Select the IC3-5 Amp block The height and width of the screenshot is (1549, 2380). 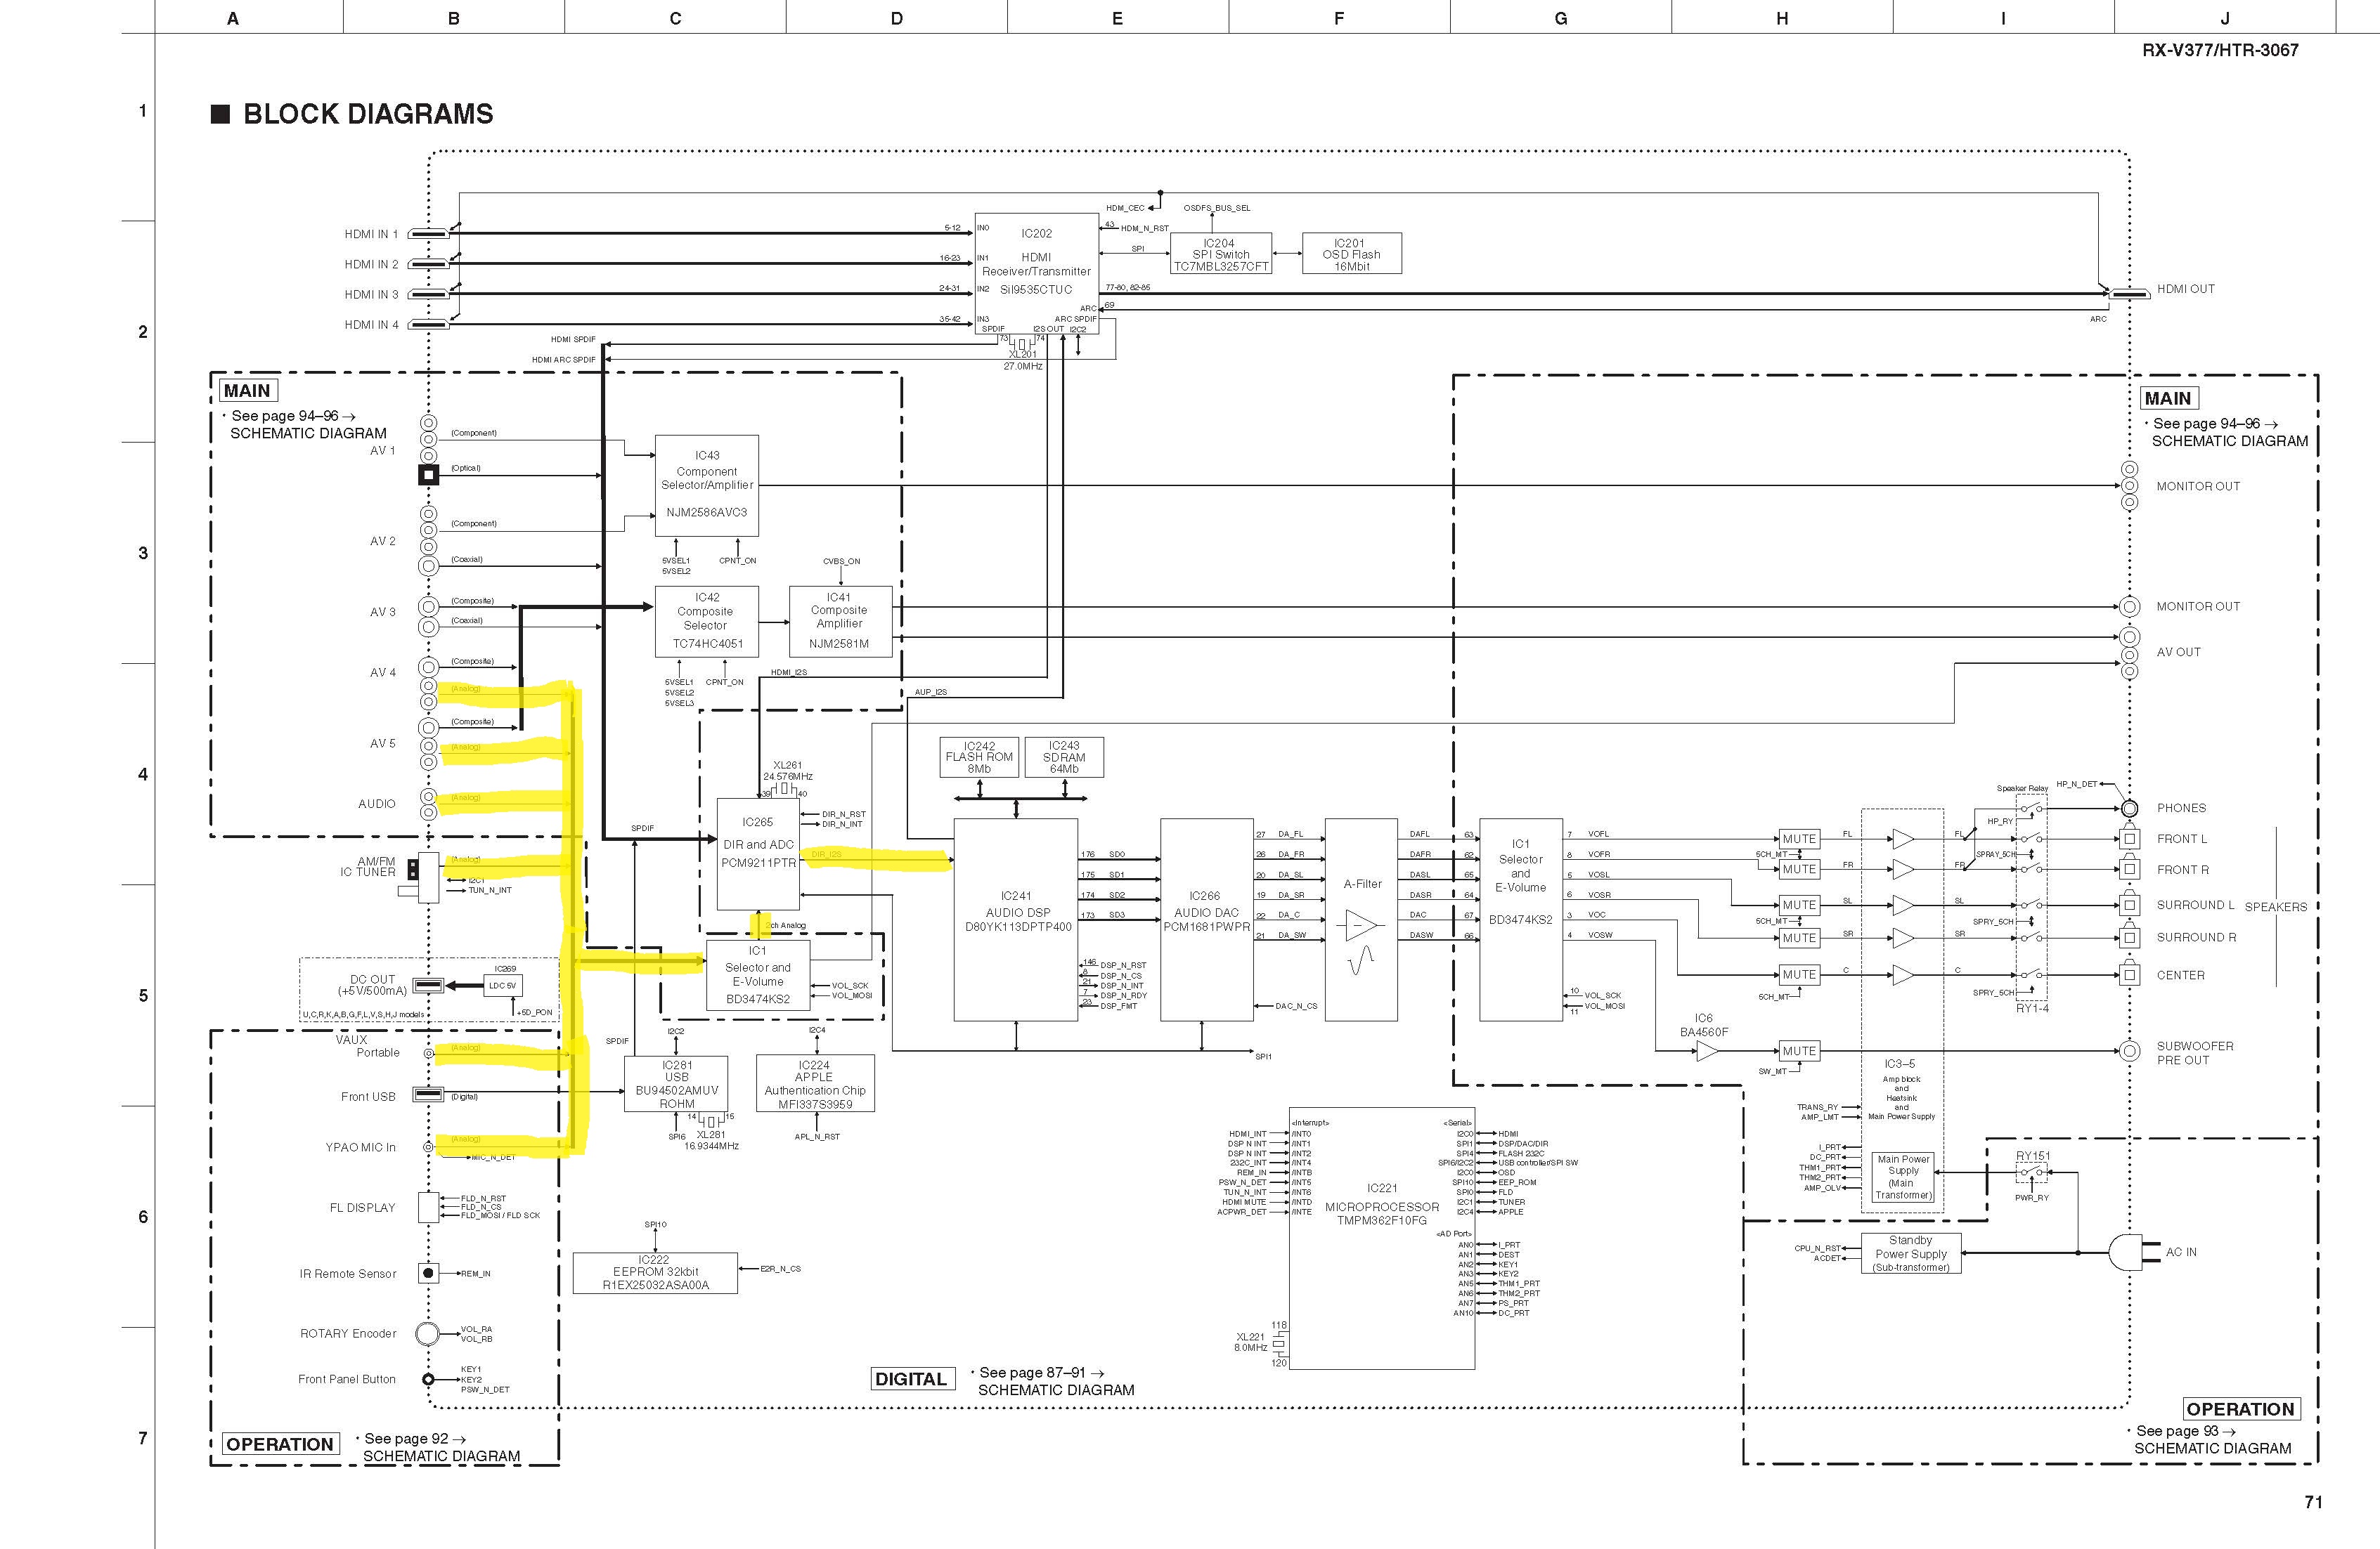(1902, 1010)
